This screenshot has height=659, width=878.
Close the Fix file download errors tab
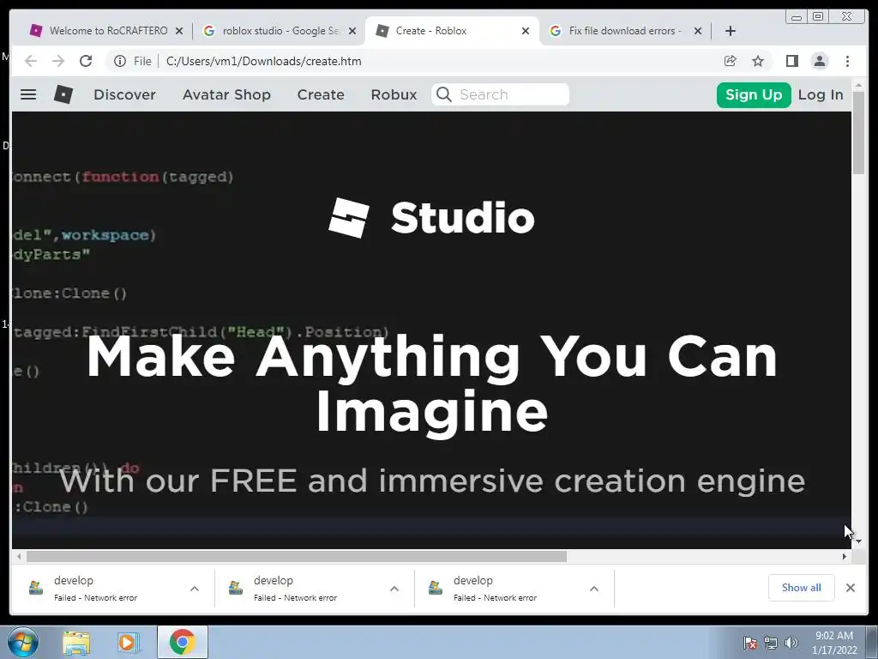pyautogui.click(x=698, y=31)
